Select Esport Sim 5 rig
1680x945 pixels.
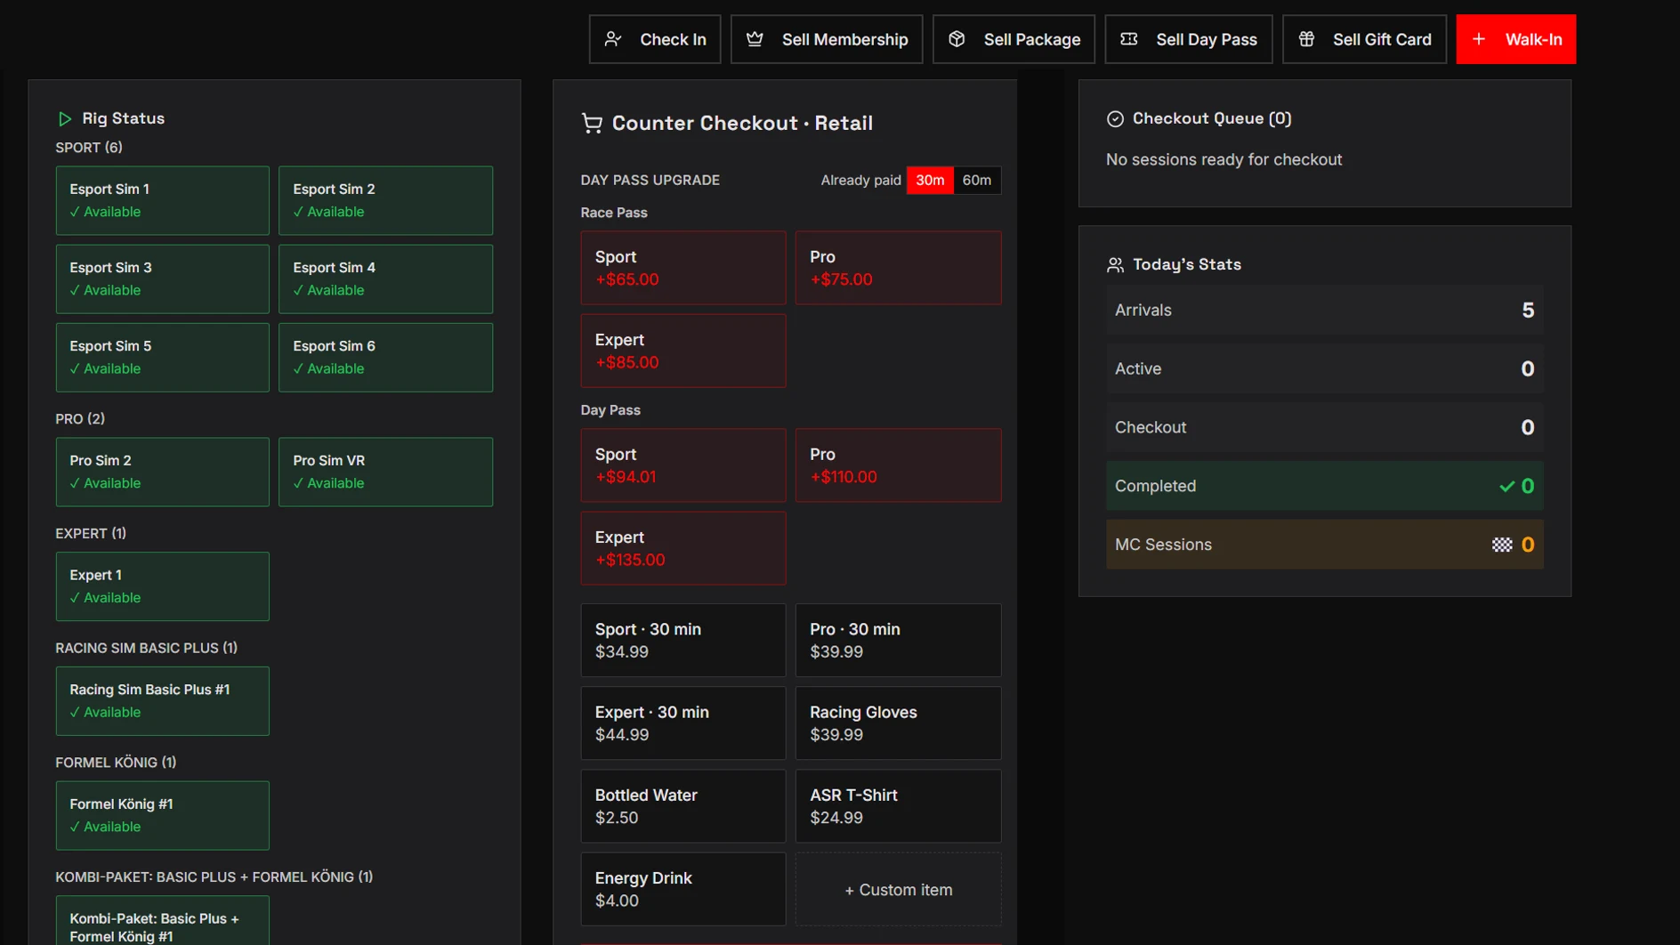[162, 357]
